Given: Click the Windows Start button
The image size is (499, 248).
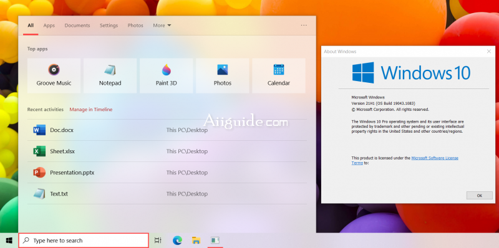Looking at the screenshot, I should pos(9,241).
